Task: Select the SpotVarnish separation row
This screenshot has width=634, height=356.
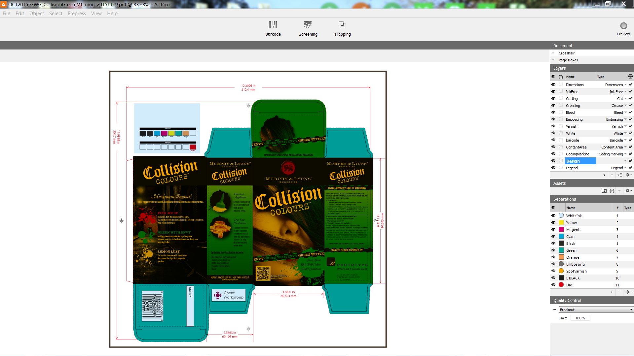Action: pyautogui.click(x=592, y=271)
